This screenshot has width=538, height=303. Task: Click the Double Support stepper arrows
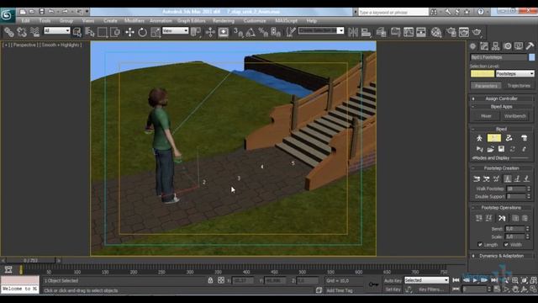(529, 196)
